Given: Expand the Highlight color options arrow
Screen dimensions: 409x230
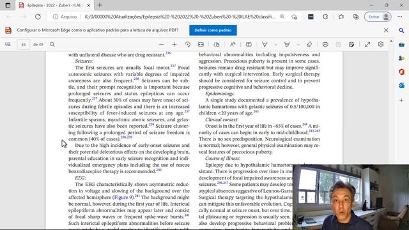Looking at the screenshot, I should pyautogui.click(x=298, y=45).
